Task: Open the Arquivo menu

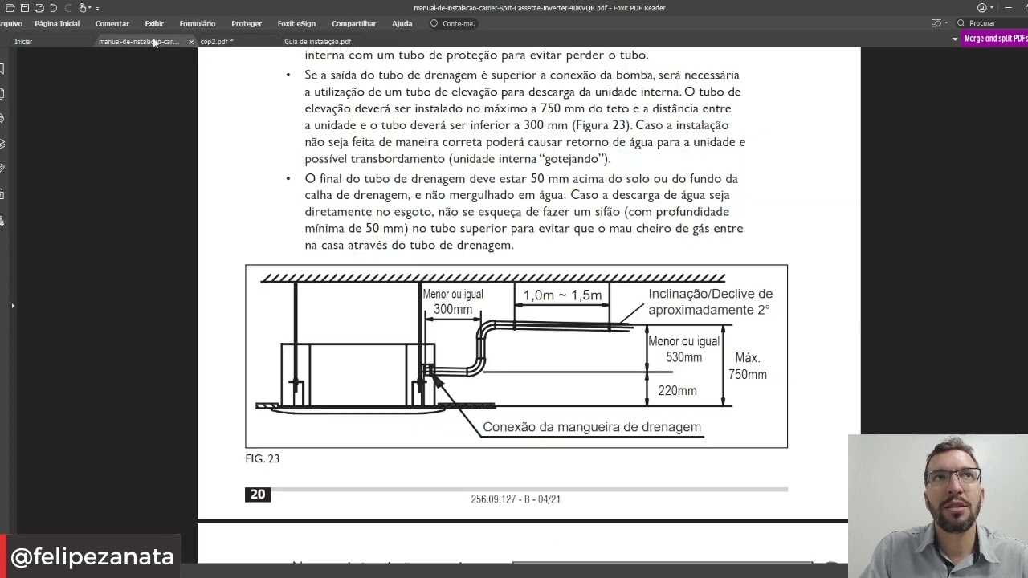Action: [11, 24]
